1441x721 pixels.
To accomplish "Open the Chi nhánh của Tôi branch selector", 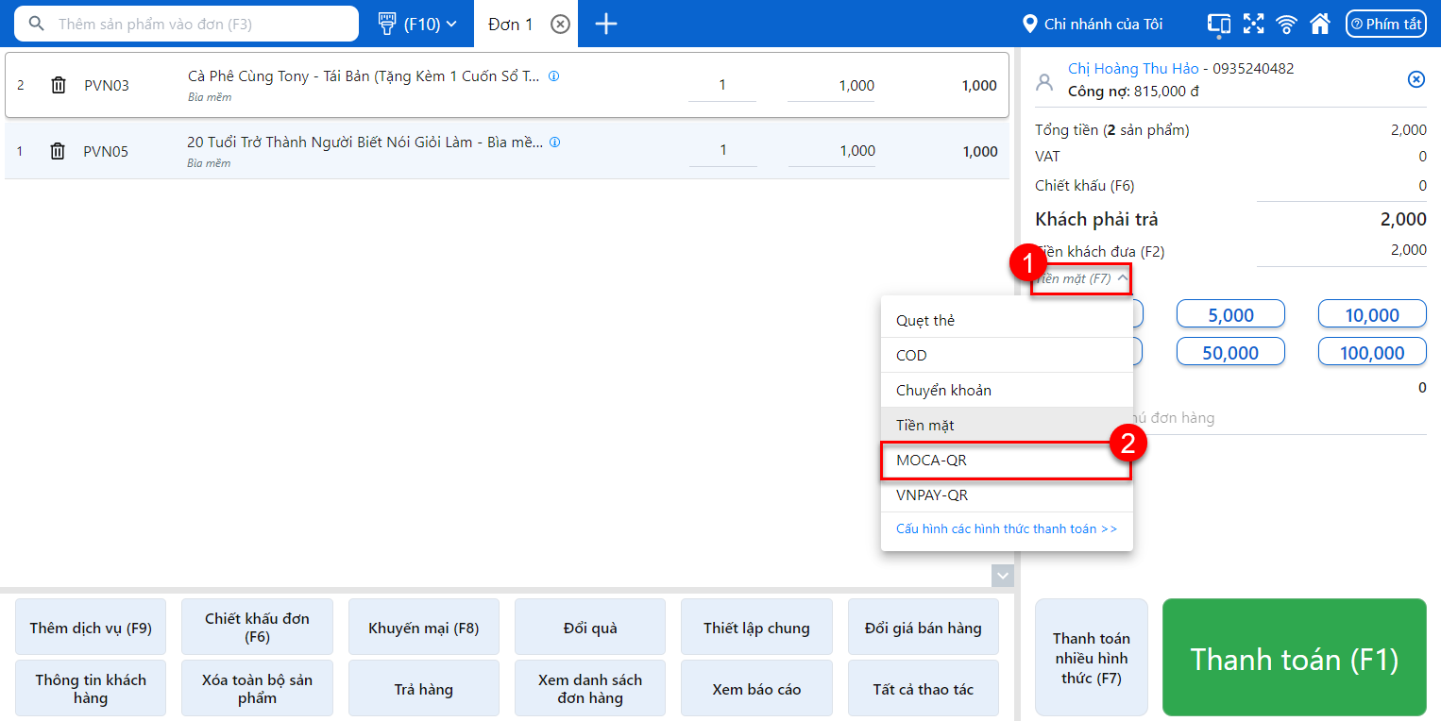I will (x=1093, y=24).
